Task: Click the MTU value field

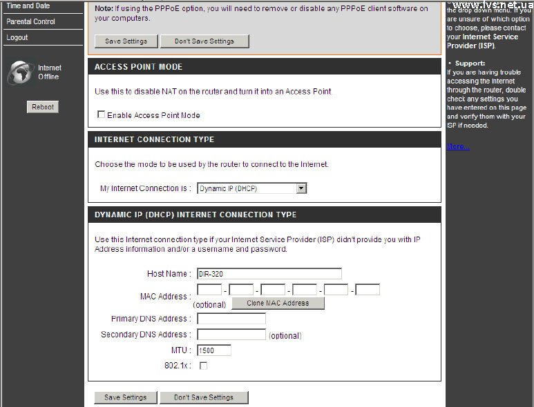Action: (x=213, y=350)
